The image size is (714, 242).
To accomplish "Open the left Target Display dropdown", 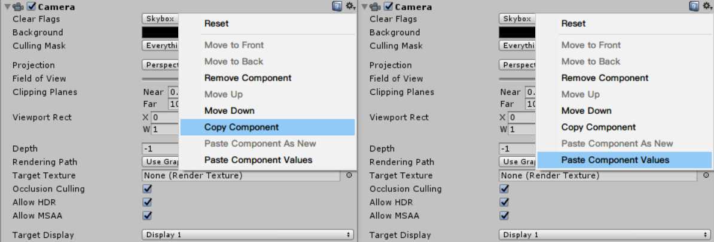I will coord(248,235).
